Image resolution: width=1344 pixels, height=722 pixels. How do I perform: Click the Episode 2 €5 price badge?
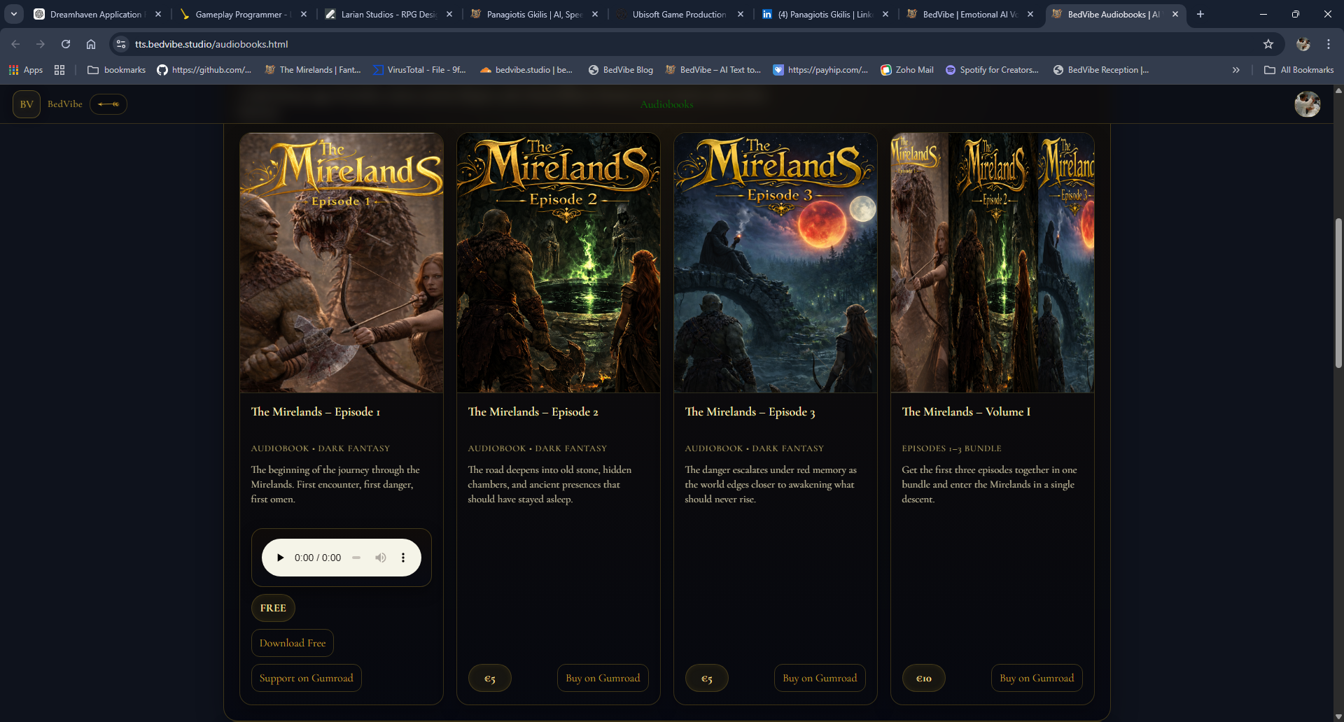point(490,678)
